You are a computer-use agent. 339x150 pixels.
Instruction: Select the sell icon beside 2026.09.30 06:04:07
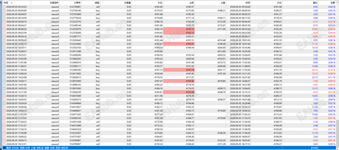click(x=5, y=14)
